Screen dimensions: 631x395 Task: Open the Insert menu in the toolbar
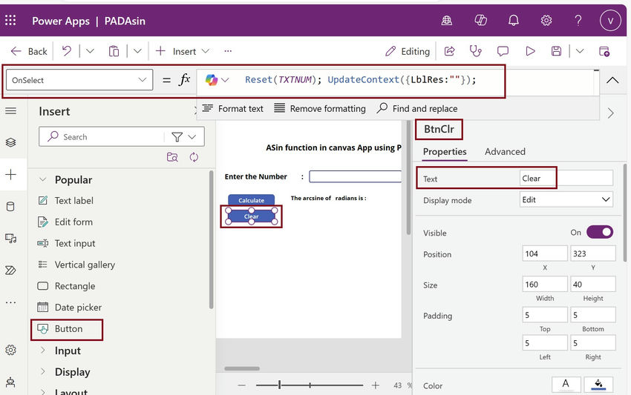(x=183, y=51)
